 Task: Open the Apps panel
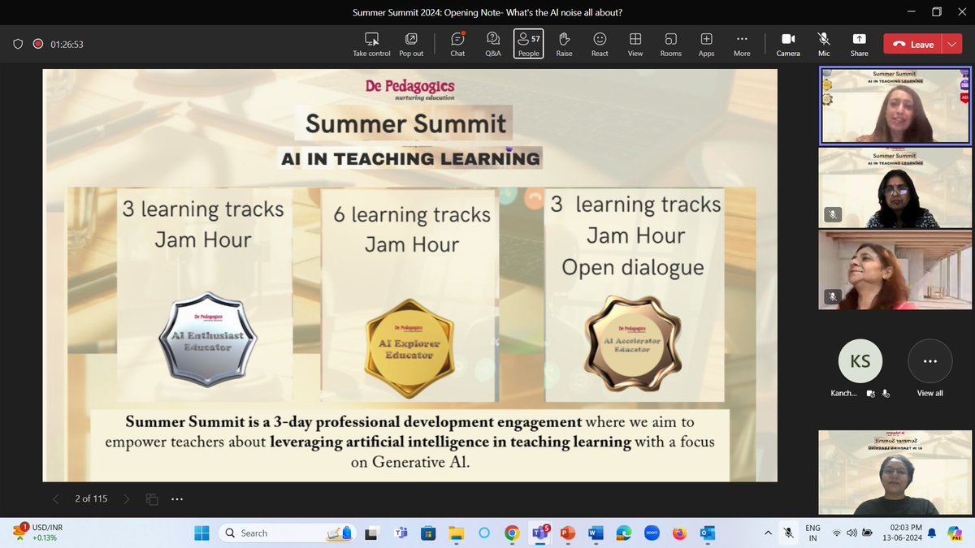706,42
